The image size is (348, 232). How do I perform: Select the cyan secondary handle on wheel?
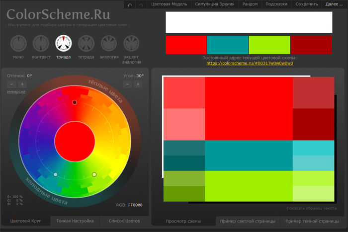click(56, 174)
